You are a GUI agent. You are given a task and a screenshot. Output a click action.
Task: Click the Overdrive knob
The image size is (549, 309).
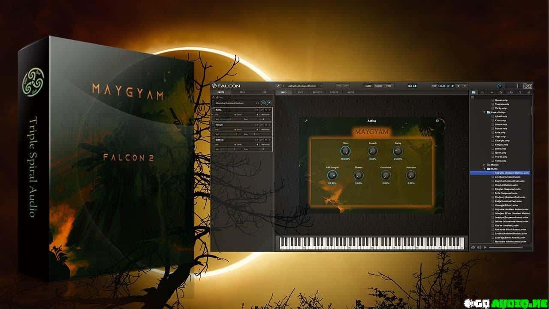(x=386, y=175)
